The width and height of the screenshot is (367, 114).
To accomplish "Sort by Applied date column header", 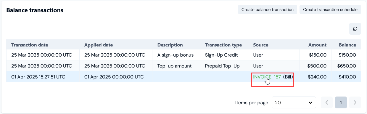I will 99,45.
